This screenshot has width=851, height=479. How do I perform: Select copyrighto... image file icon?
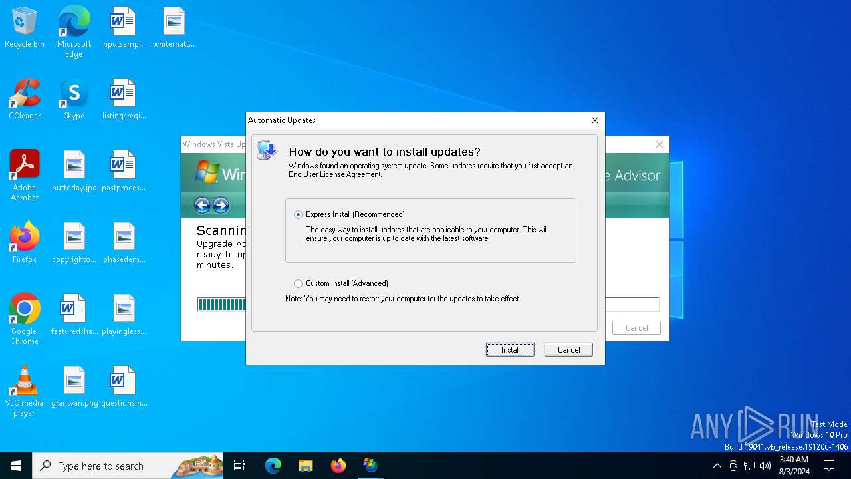(74, 243)
